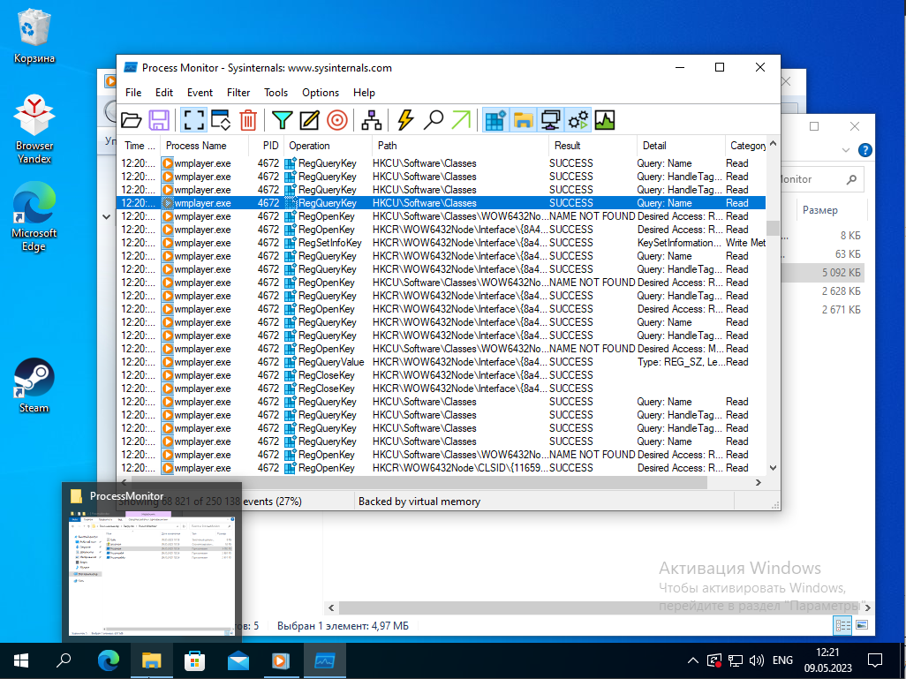The height and width of the screenshot is (679, 906).
Task: Click the Path column header
Action: pyautogui.click(x=460, y=146)
